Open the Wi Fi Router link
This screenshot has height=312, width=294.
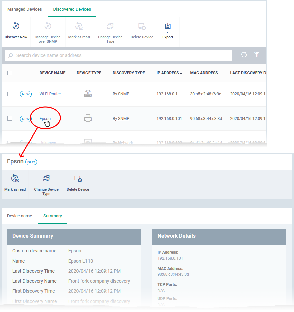pos(50,94)
